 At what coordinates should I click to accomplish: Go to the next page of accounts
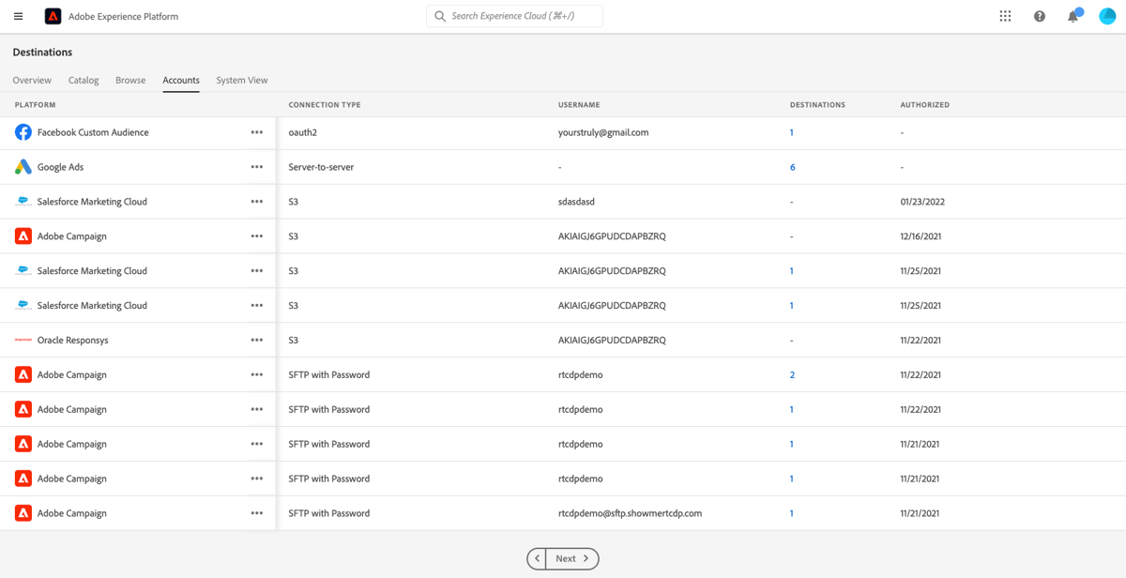coord(570,558)
